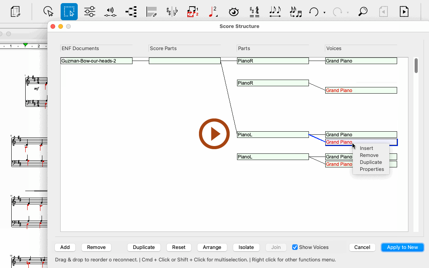Click the undo arrow icon

pos(314,12)
